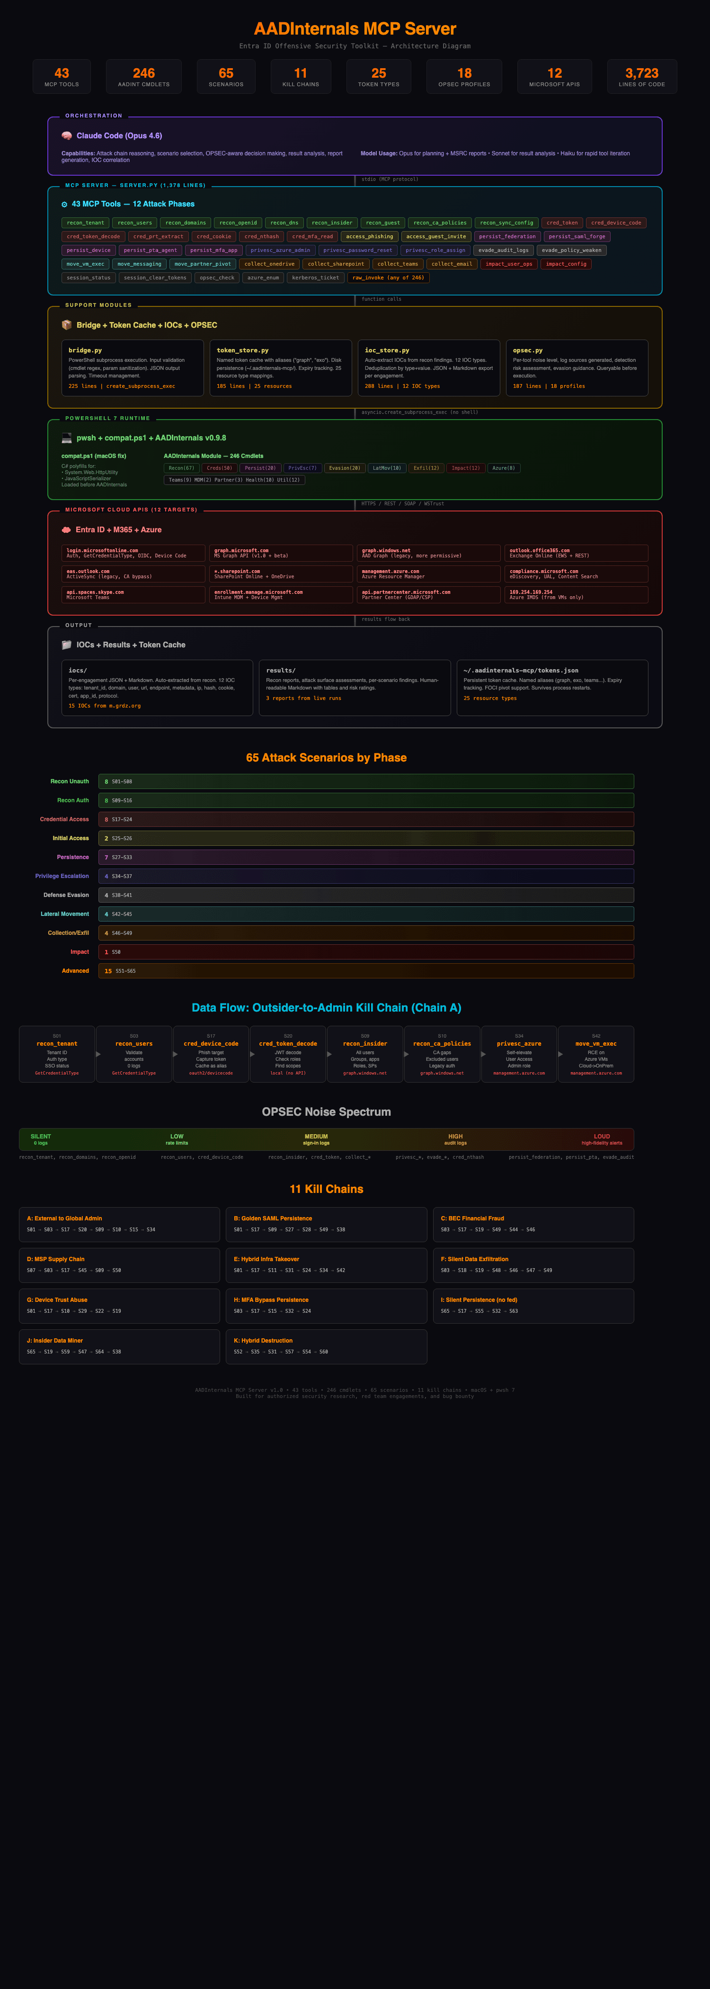Click the package icon beside Bridge + Token Cache
The image size is (710, 1989).
pos(67,325)
